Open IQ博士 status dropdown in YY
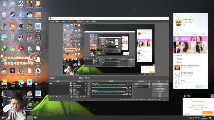 [190, 19]
